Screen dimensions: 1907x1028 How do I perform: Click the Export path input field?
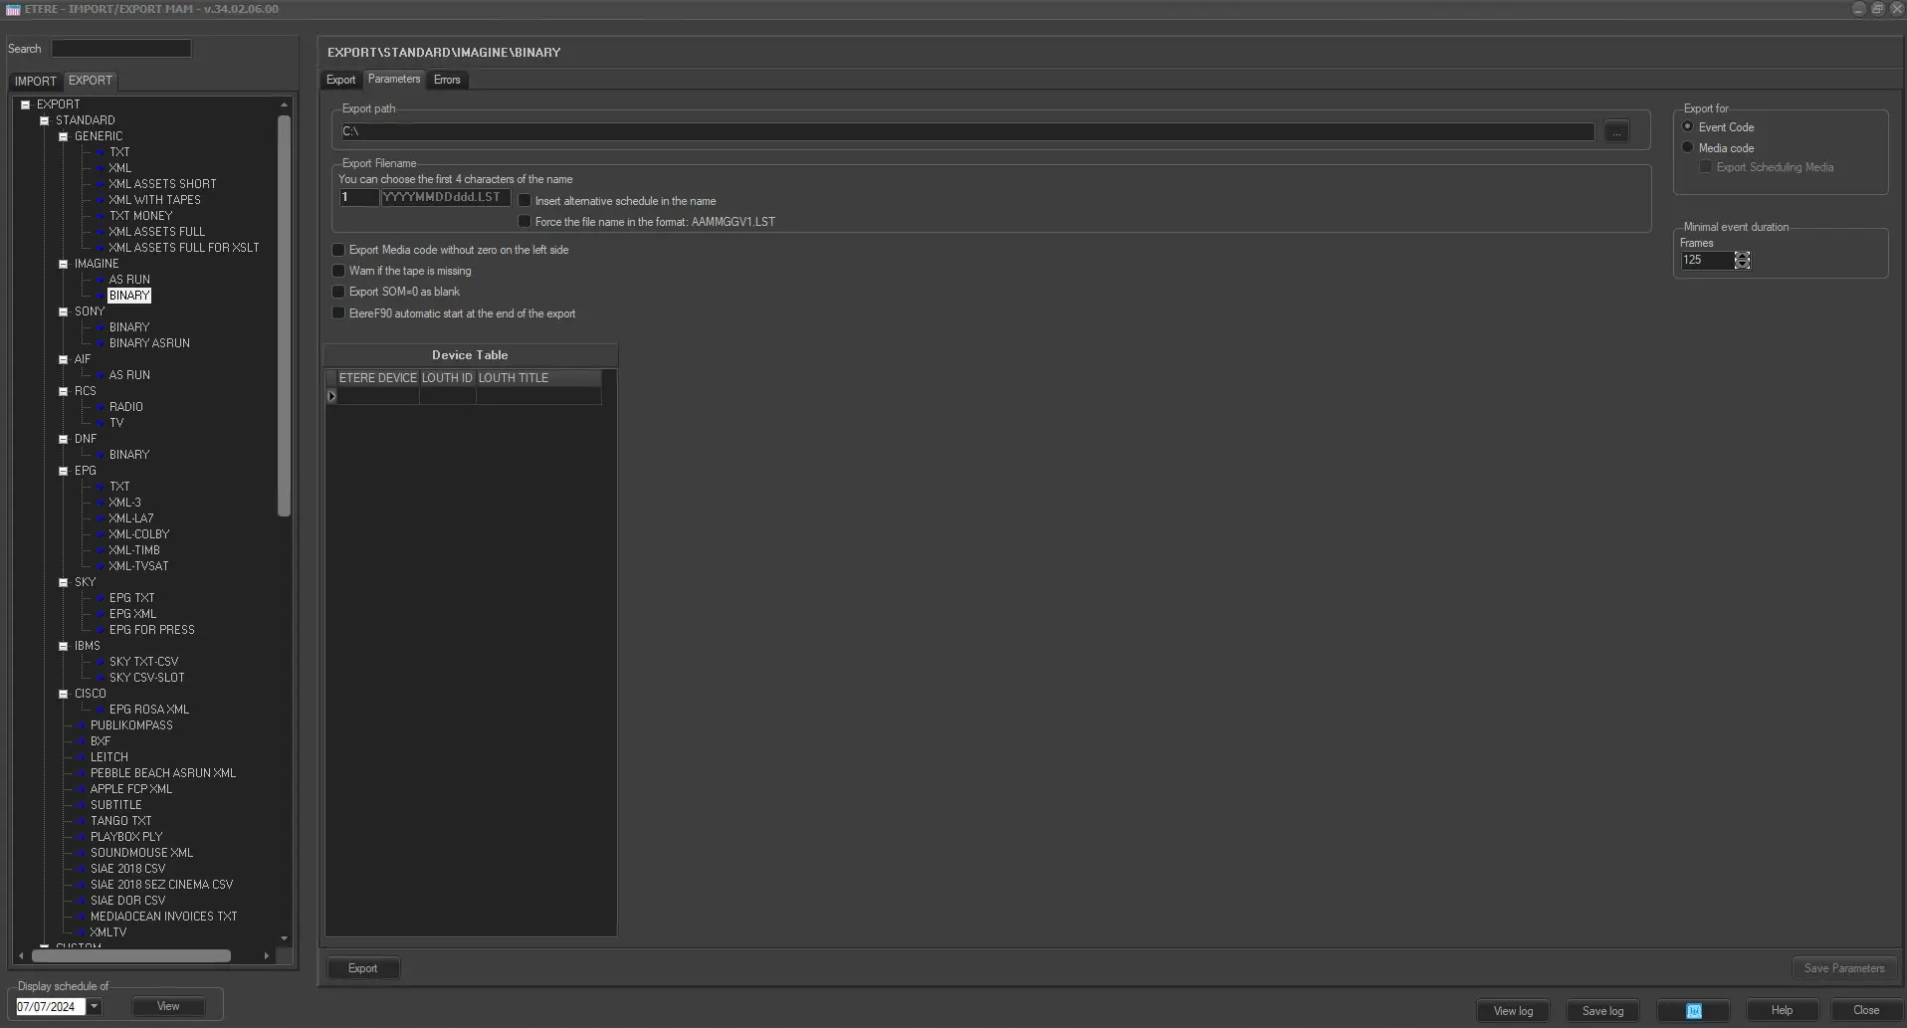pyautogui.click(x=965, y=131)
